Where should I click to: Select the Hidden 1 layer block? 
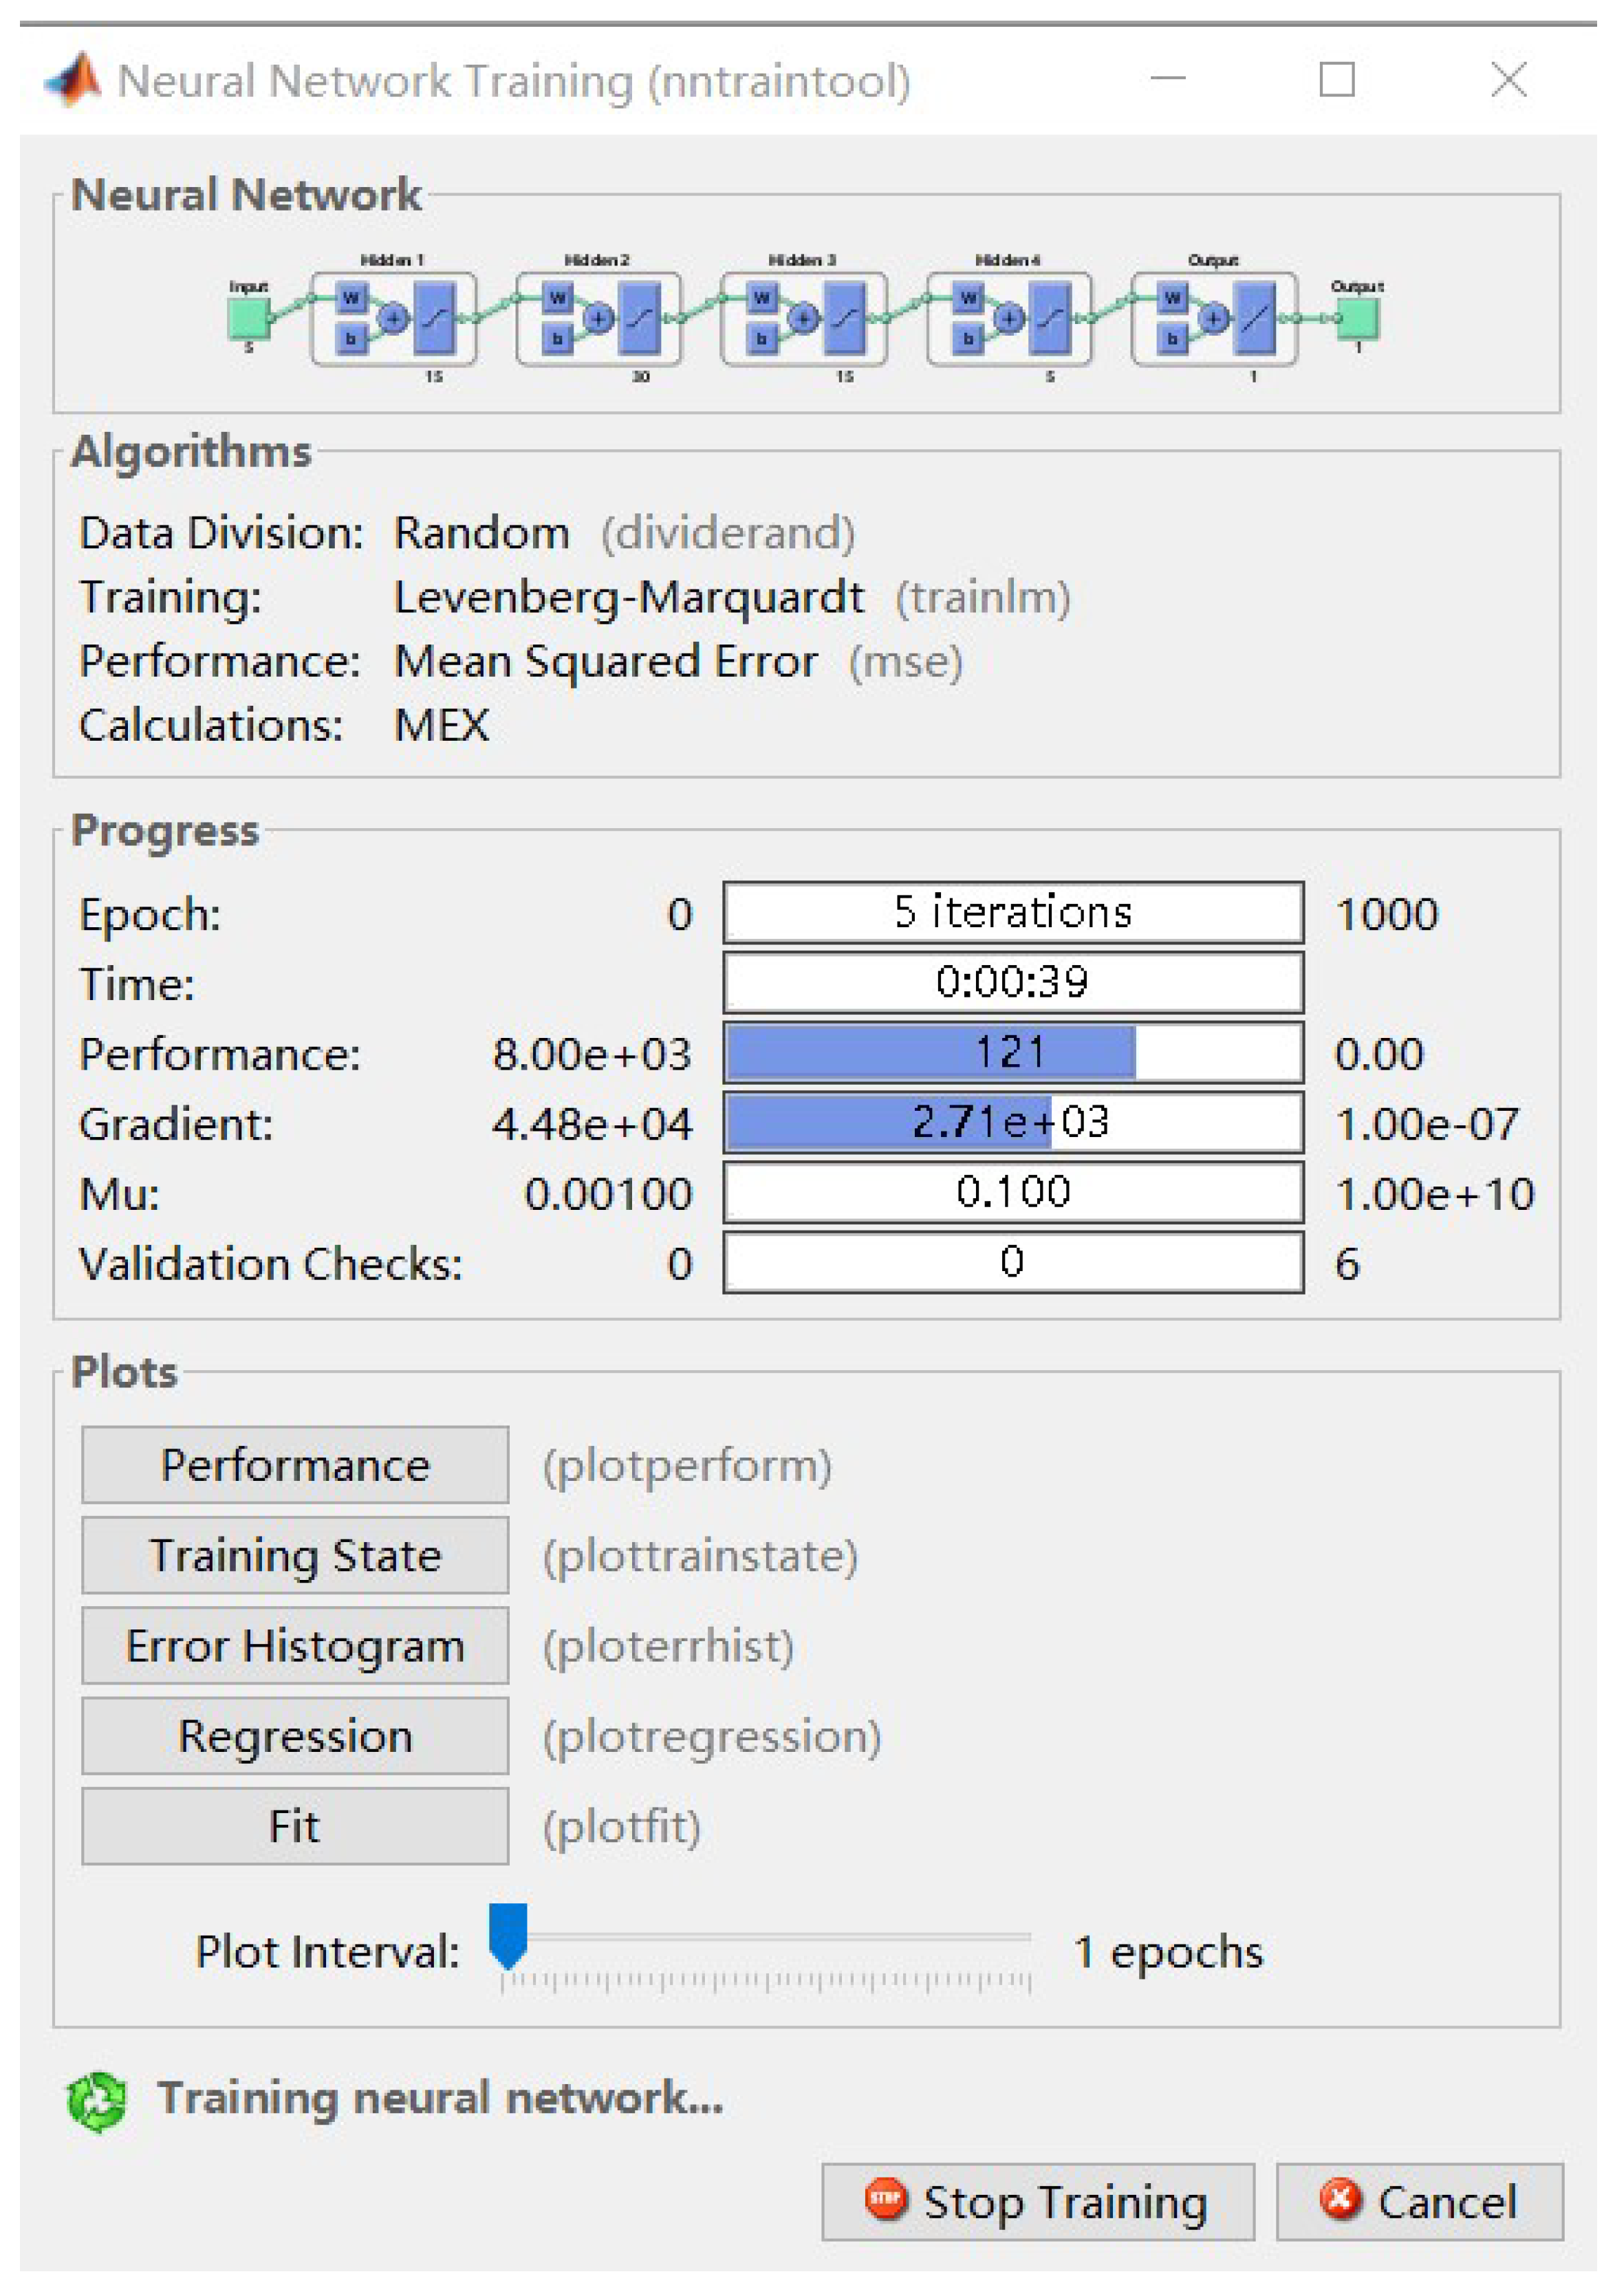[393, 318]
